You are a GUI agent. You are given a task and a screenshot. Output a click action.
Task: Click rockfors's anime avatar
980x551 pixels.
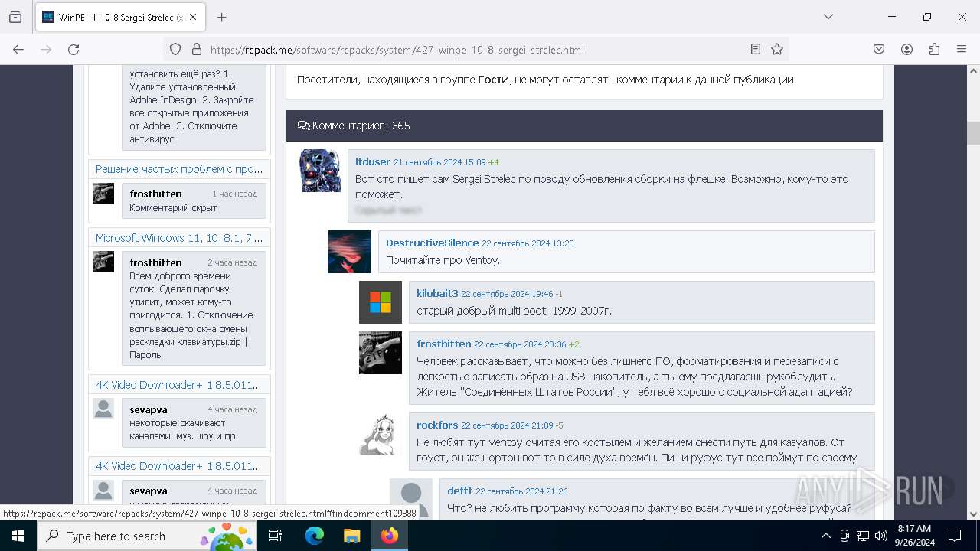point(381,434)
